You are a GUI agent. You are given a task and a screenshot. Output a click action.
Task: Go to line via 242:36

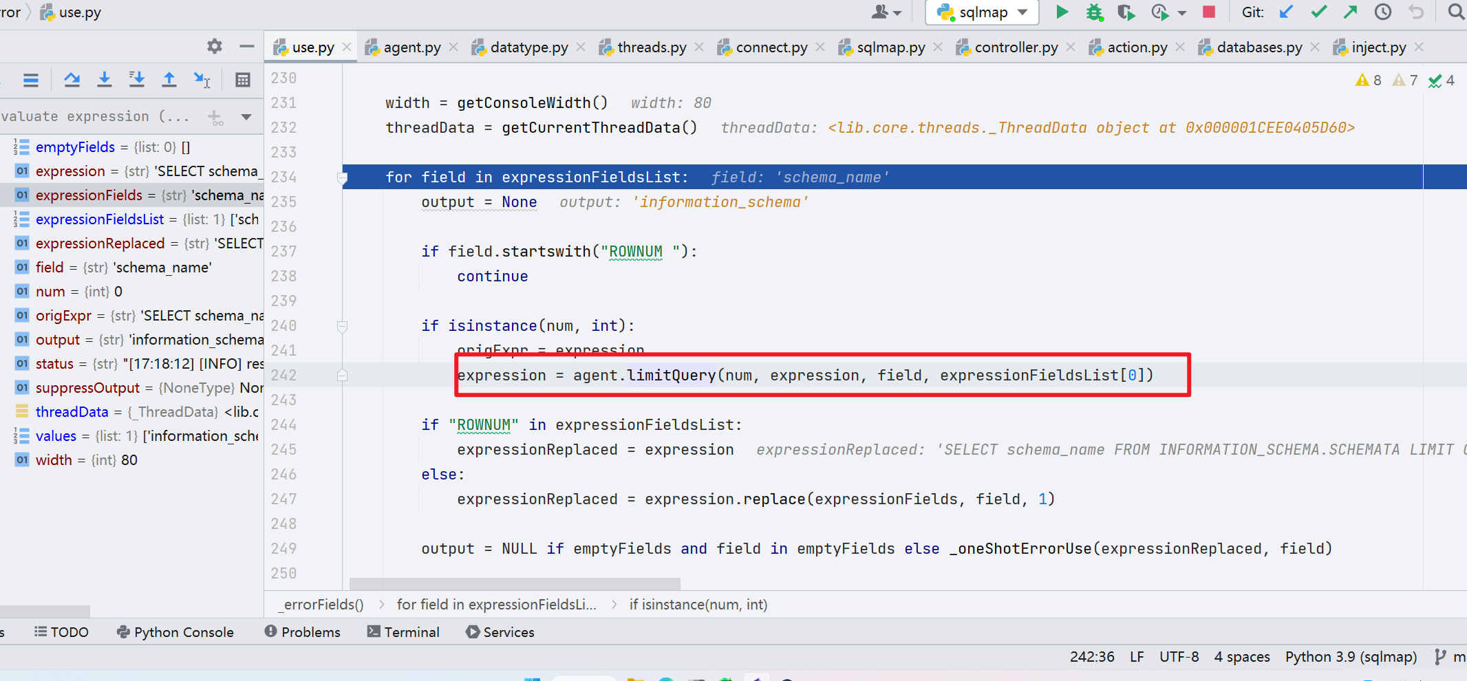click(1092, 657)
